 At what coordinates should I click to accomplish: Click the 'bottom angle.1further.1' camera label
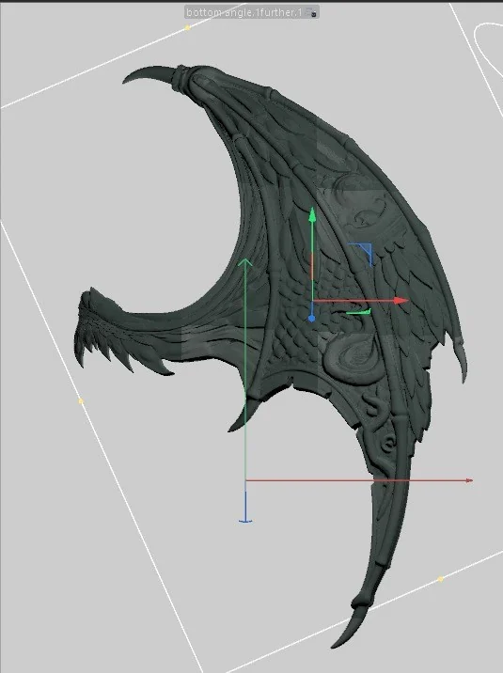244,12
